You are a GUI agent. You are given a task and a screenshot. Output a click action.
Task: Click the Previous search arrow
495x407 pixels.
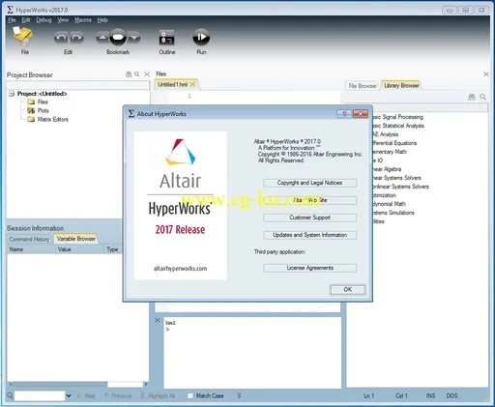118,395
